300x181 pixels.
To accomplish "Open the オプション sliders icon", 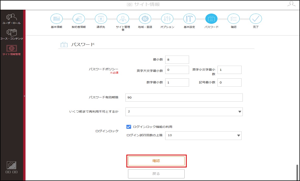I will [167, 19].
